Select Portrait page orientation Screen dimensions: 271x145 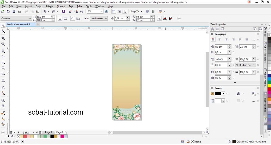point(60,18)
